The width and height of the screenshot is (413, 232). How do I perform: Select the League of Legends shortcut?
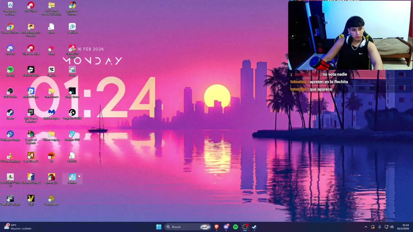click(31, 138)
